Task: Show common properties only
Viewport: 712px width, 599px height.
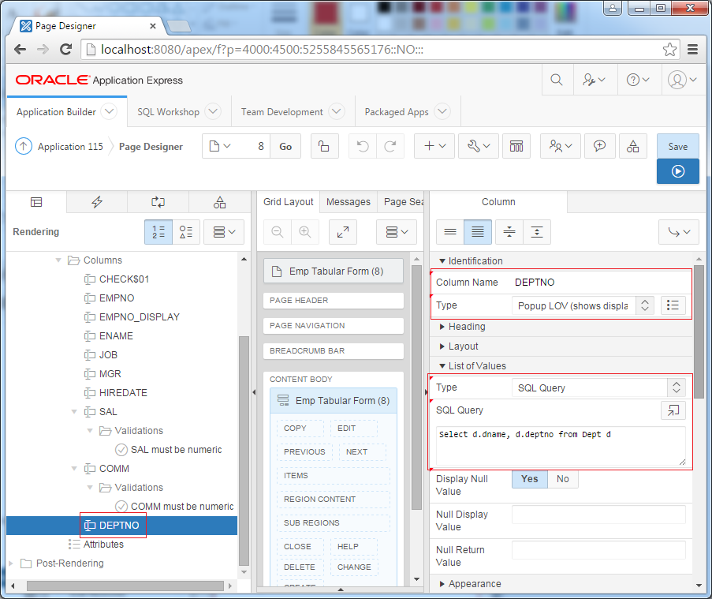Action: 450,232
